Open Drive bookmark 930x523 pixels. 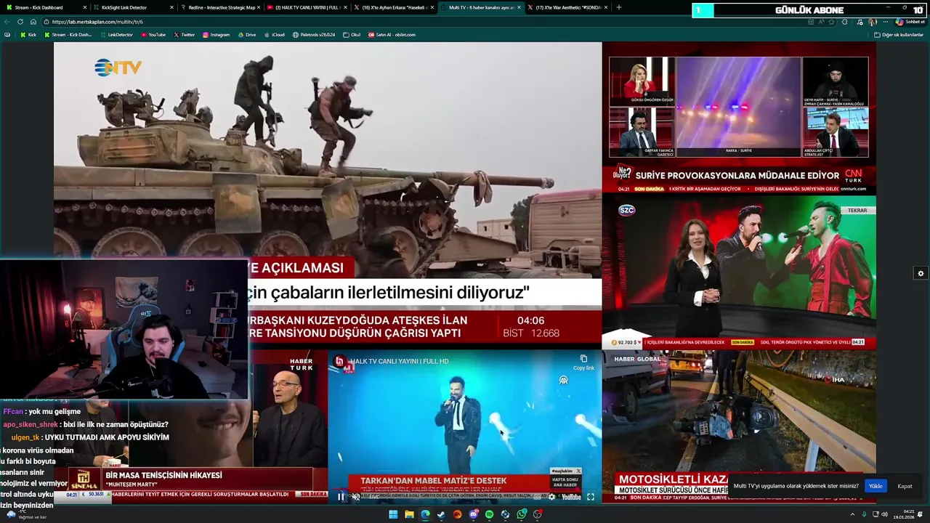[246, 35]
